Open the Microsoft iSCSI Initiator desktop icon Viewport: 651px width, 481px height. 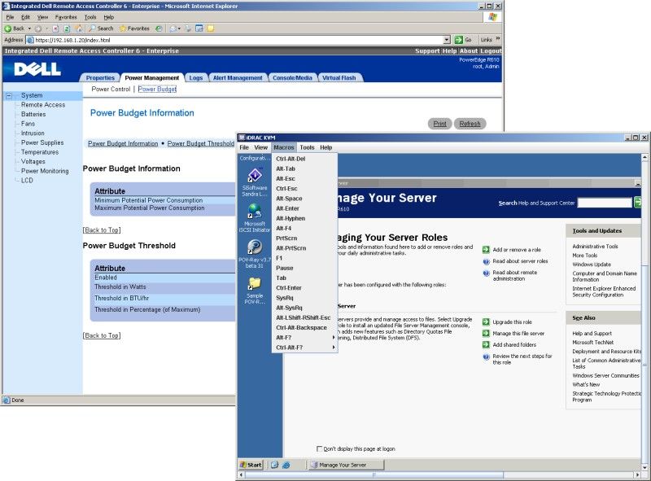pos(255,217)
